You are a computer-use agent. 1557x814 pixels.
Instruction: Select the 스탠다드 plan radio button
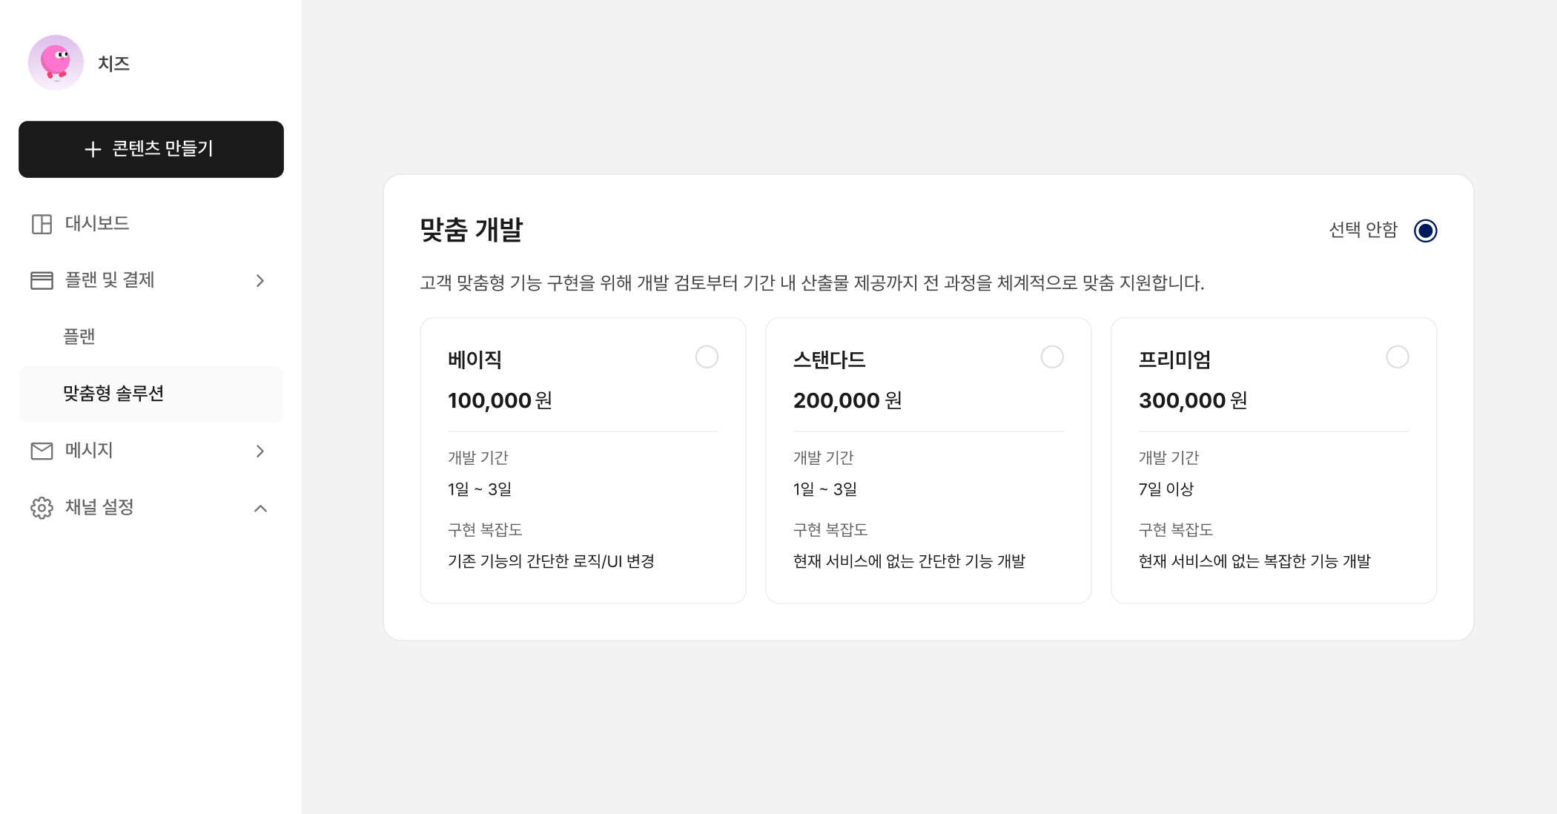click(1052, 357)
